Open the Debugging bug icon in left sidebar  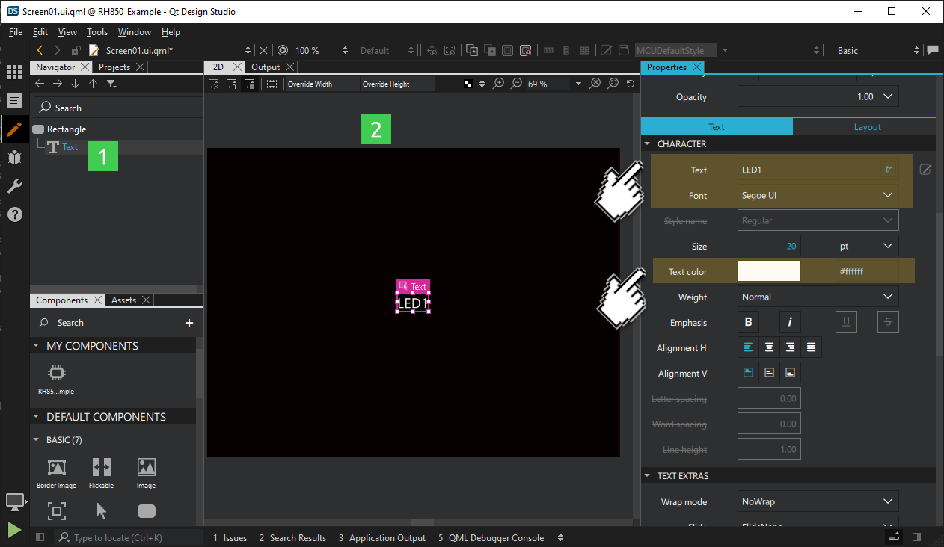(x=15, y=158)
